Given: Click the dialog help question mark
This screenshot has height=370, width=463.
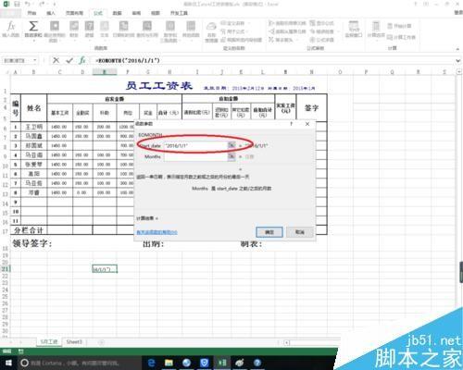Looking at the screenshot, I should coord(292,124).
